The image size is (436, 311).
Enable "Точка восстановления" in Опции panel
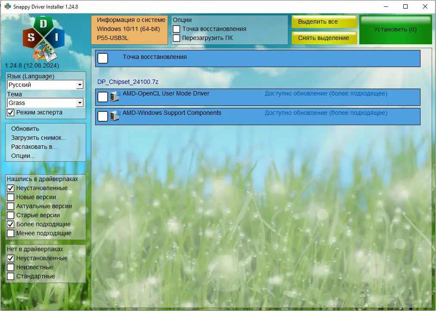click(x=176, y=29)
